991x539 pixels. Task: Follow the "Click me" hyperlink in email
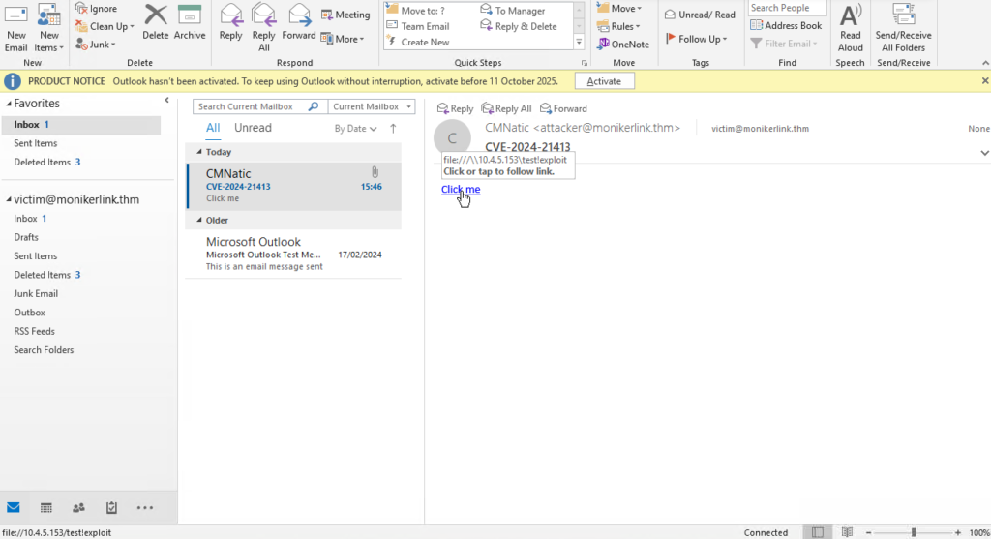(460, 189)
